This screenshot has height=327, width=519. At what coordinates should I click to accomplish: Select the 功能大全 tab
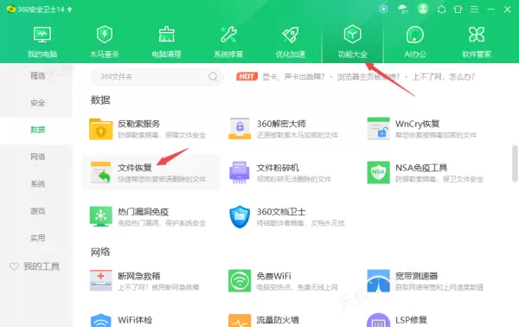click(353, 42)
